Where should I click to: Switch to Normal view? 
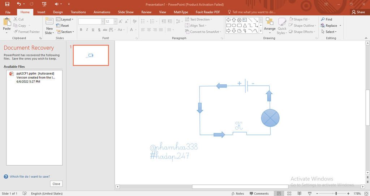coord(279,193)
